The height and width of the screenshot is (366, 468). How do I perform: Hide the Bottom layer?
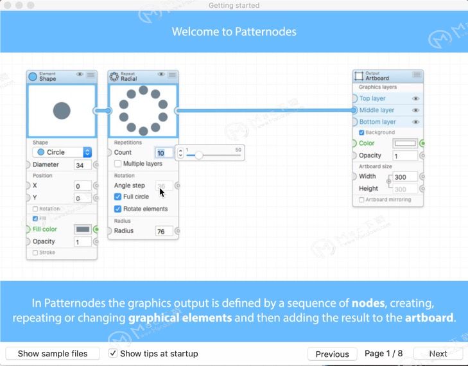point(415,122)
